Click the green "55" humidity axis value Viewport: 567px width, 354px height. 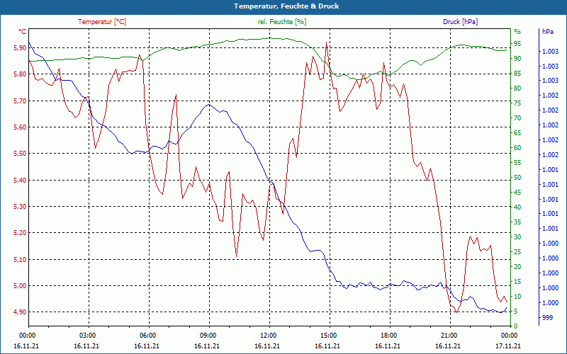pyautogui.click(x=517, y=163)
